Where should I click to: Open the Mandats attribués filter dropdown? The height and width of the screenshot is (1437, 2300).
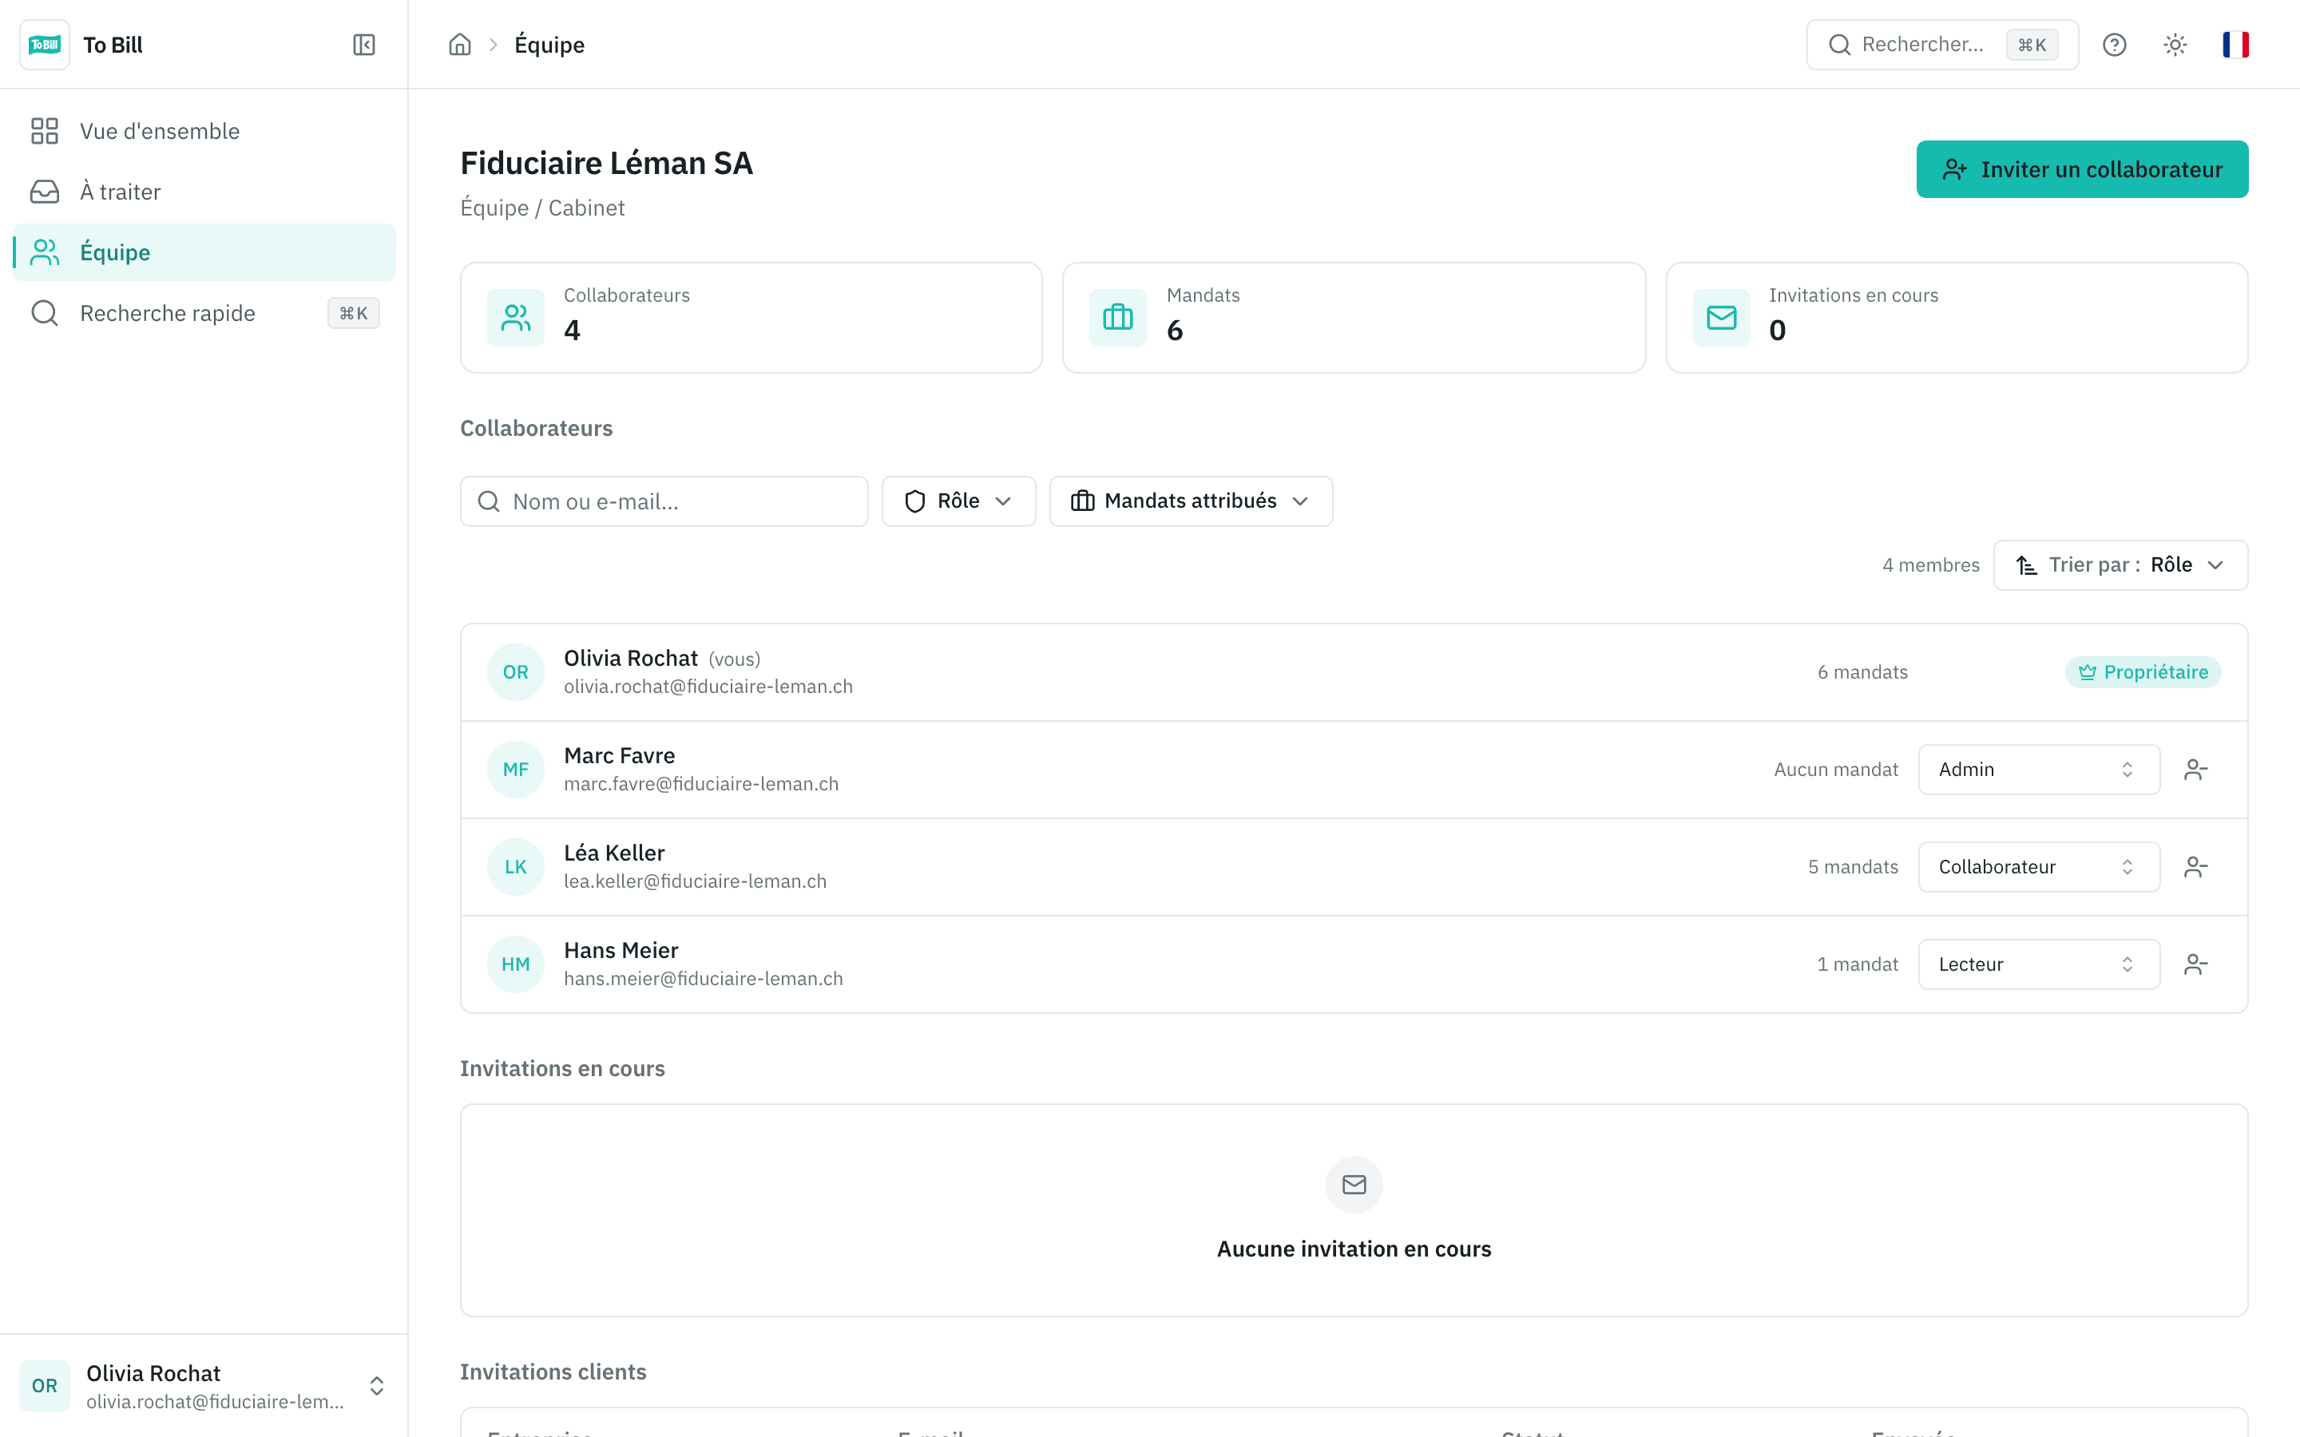[1190, 501]
